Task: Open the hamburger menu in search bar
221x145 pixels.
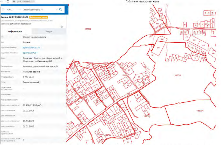Action: (x=4, y=9)
